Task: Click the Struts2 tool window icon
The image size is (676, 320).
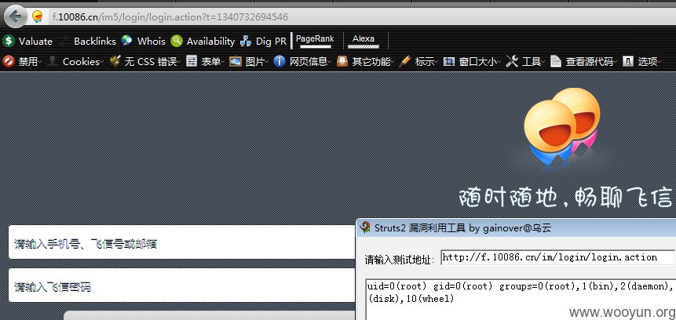Action: 365,227
